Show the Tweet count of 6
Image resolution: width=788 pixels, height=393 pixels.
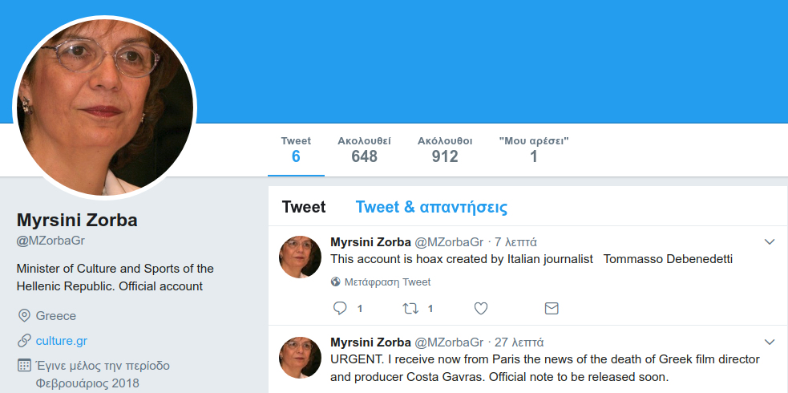point(296,149)
